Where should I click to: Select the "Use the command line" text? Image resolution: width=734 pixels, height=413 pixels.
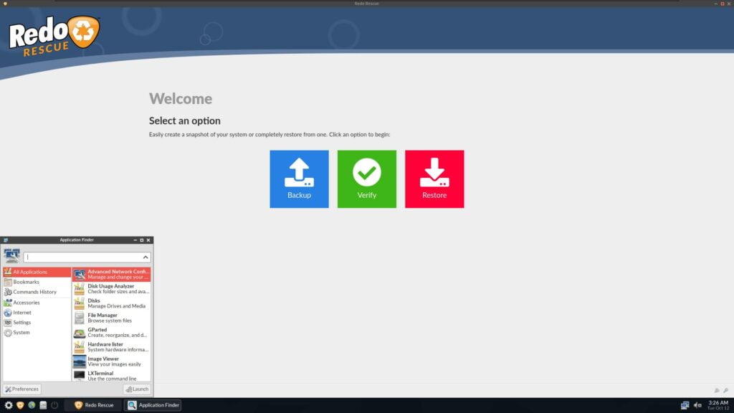(113, 379)
